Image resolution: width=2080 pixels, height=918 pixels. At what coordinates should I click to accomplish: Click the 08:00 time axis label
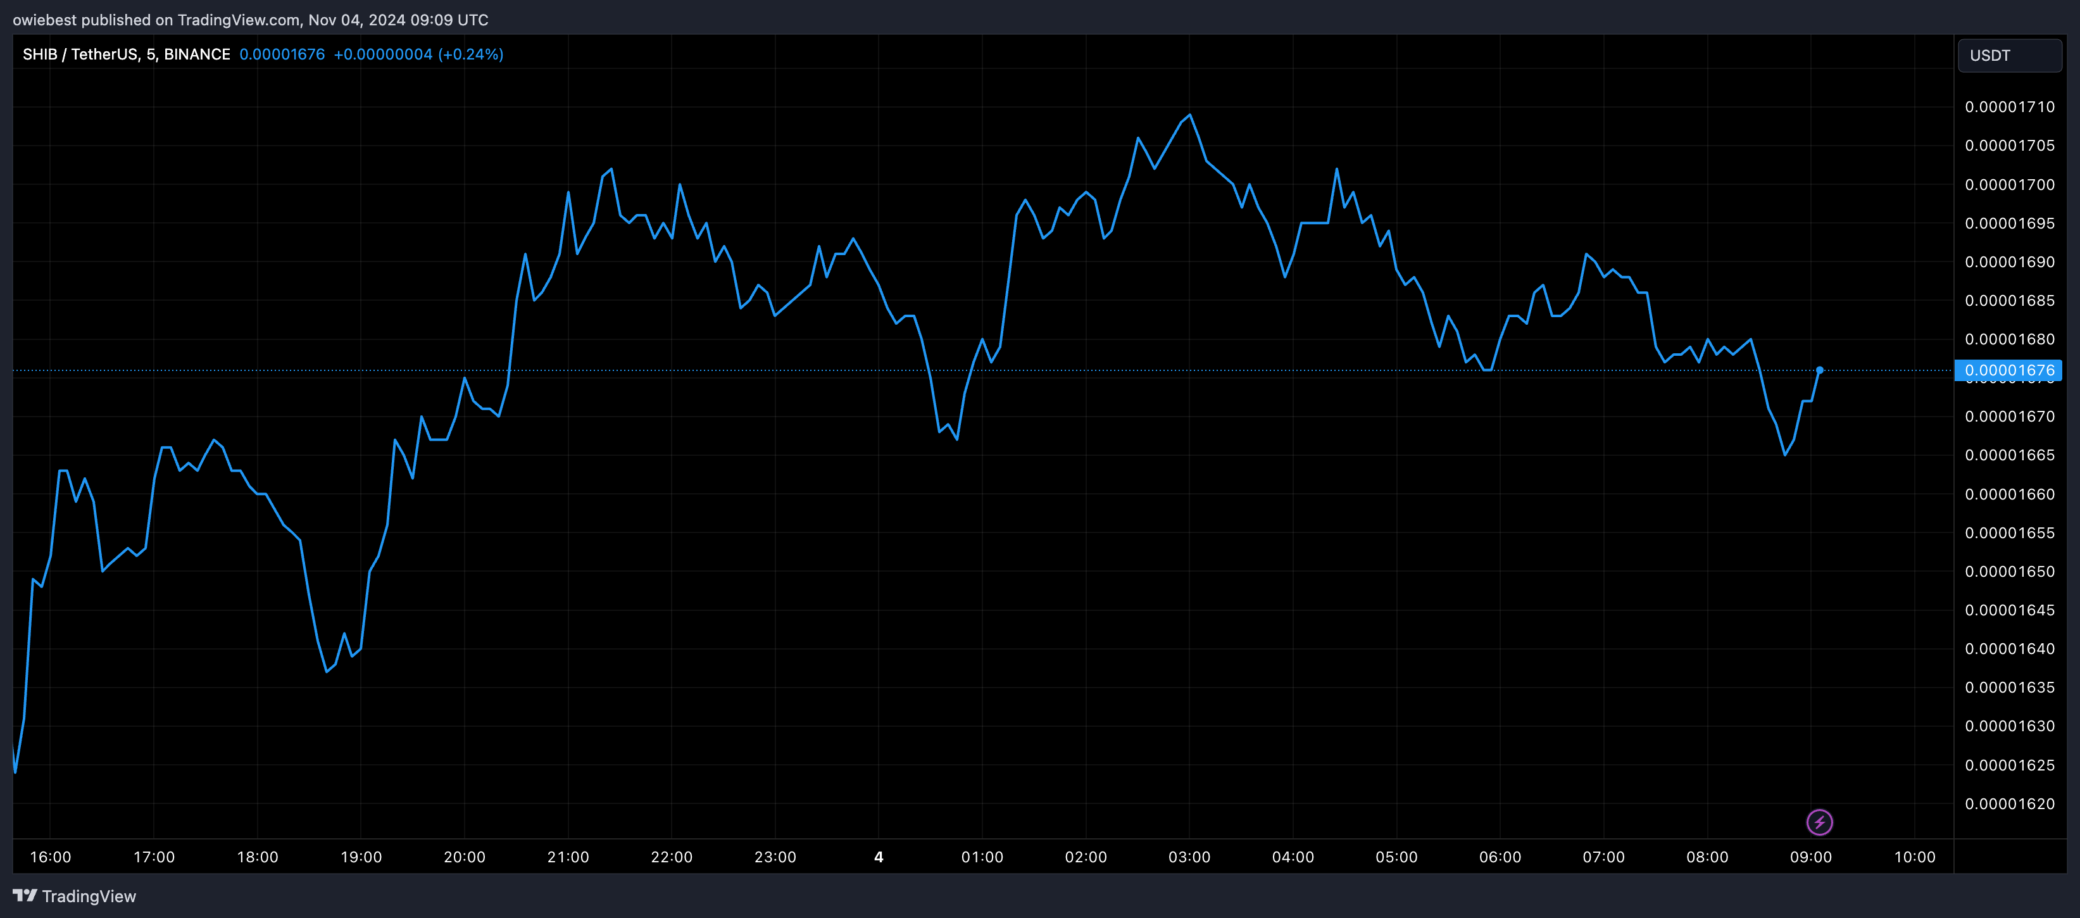1707,857
